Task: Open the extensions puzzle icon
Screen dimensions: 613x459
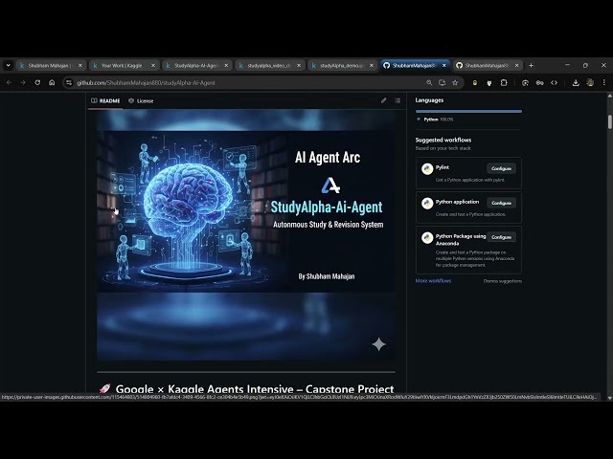Action: pyautogui.click(x=504, y=83)
